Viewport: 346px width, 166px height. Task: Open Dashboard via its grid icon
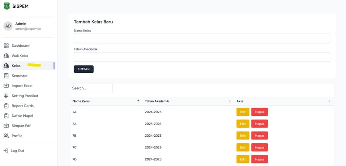6,46
